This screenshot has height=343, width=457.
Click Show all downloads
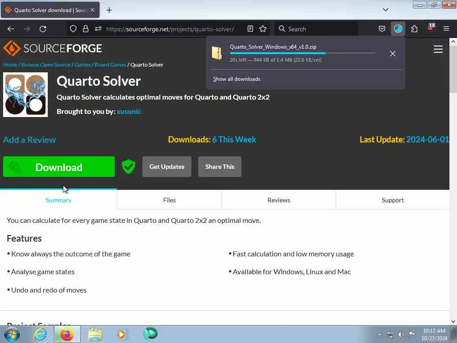[237, 79]
